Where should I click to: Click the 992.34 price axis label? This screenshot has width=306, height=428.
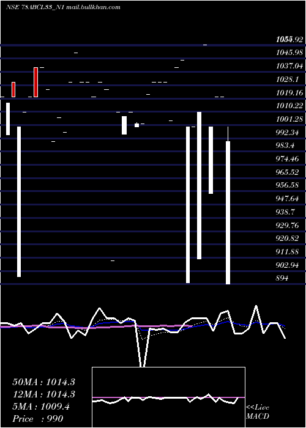(287, 133)
